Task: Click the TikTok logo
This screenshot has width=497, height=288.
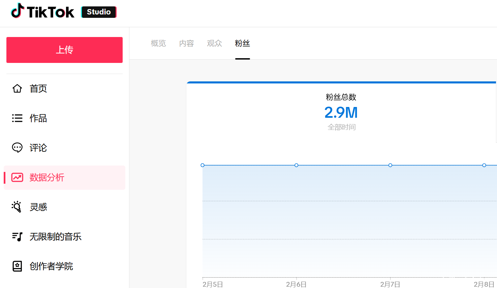Action: [x=42, y=11]
